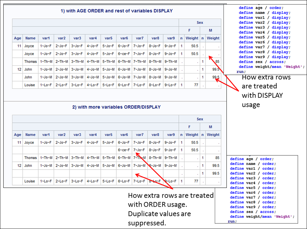Click the Sex header above first table
The height and width of the screenshot is (229, 307).
200,22
